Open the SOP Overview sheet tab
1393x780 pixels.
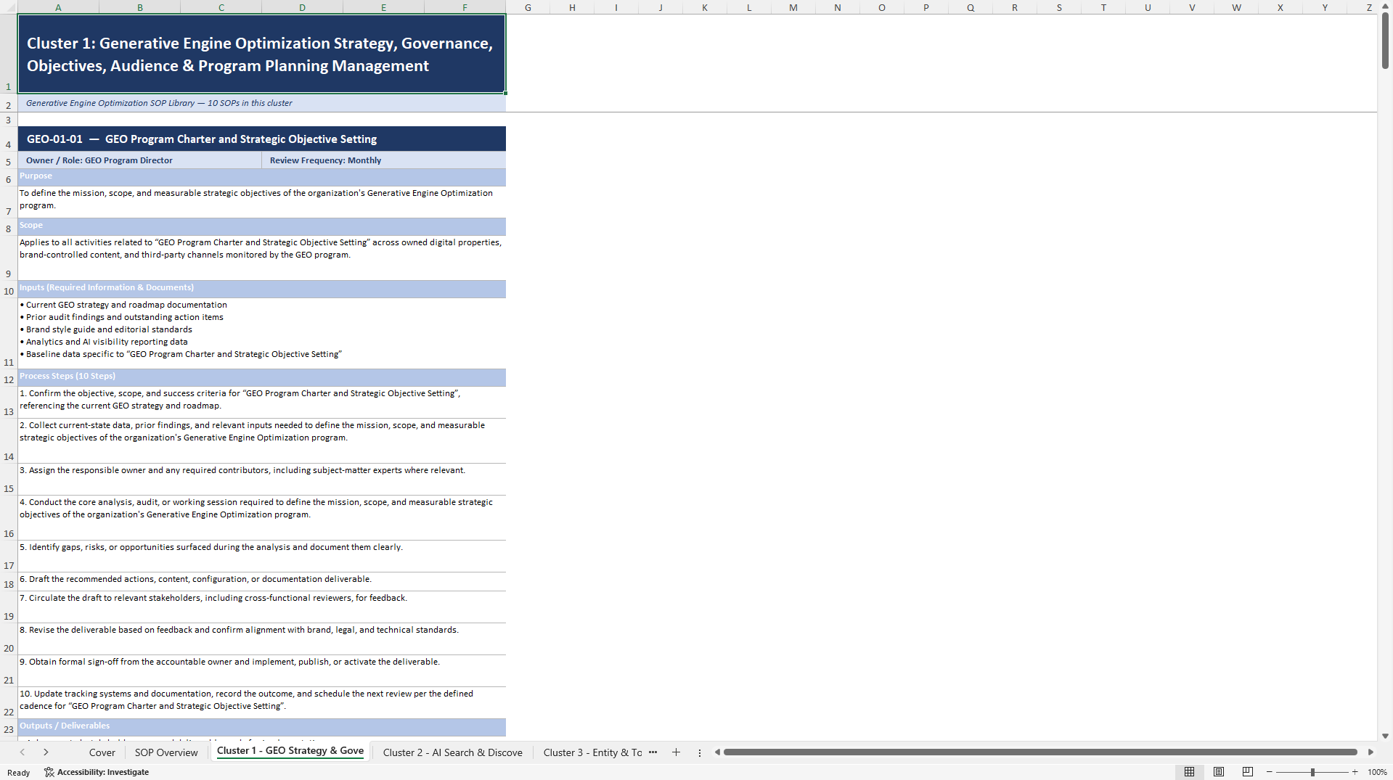coord(166,752)
